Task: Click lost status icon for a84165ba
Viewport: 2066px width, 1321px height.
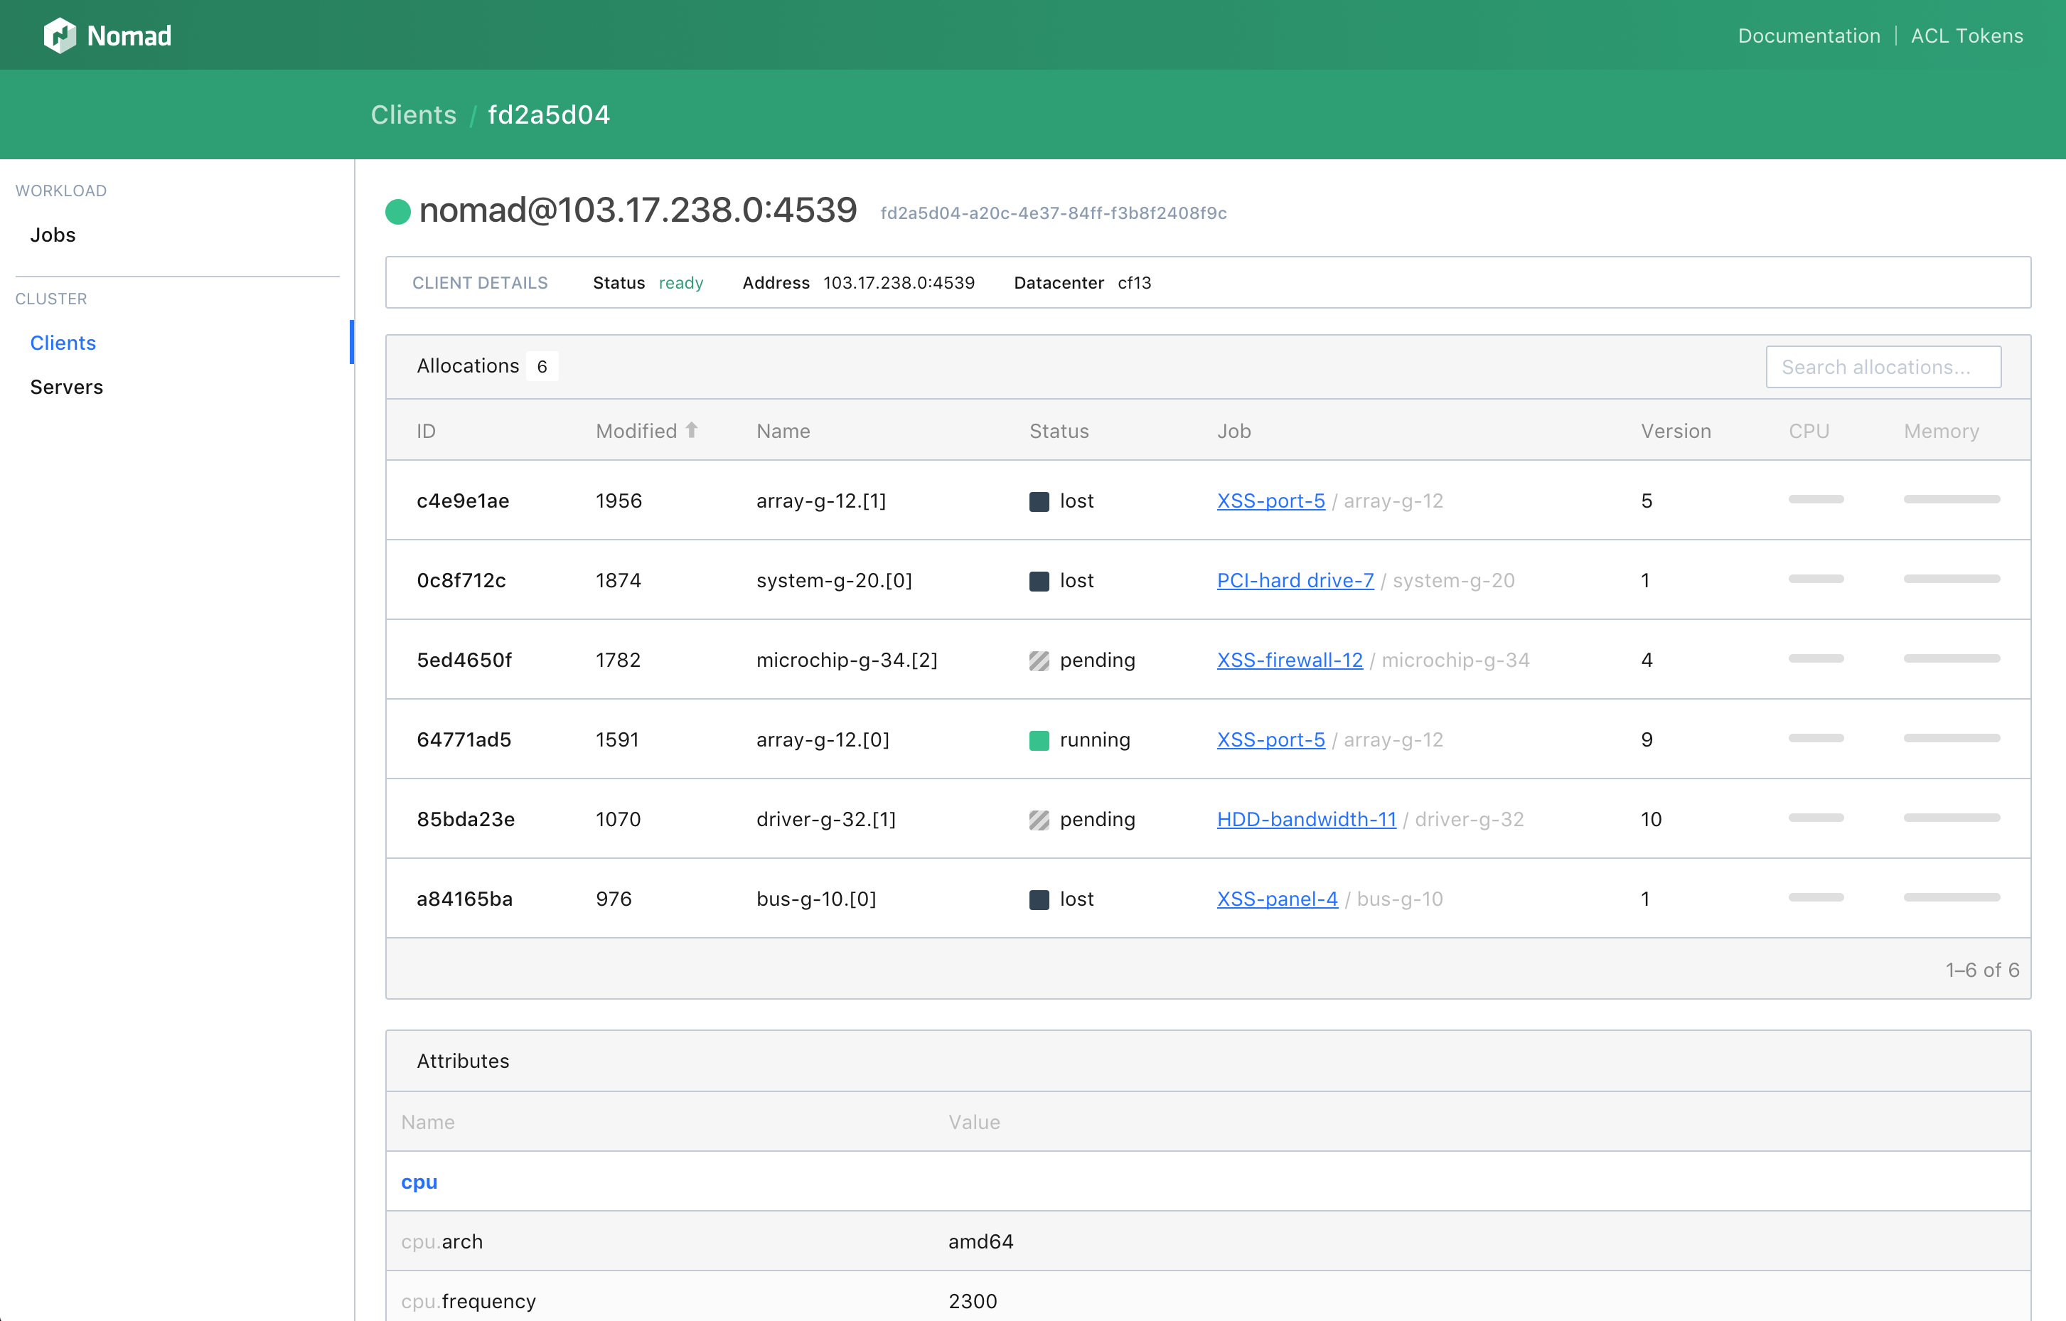Action: point(1039,899)
